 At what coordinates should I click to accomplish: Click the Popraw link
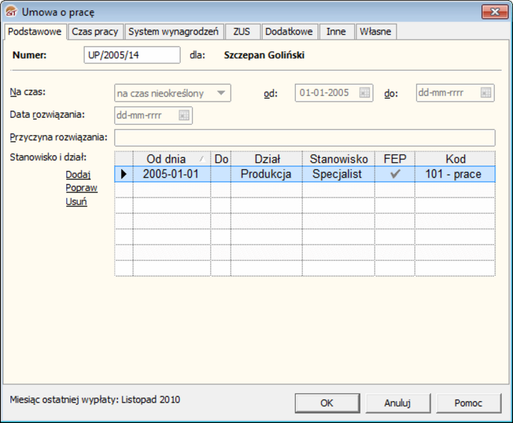[x=81, y=188]
